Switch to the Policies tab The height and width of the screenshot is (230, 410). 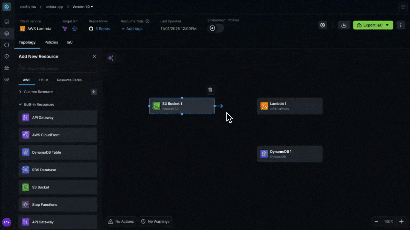(x=51, y=42)
